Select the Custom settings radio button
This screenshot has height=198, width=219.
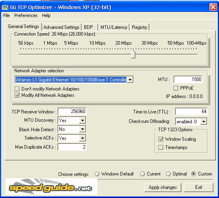[194, 174]
